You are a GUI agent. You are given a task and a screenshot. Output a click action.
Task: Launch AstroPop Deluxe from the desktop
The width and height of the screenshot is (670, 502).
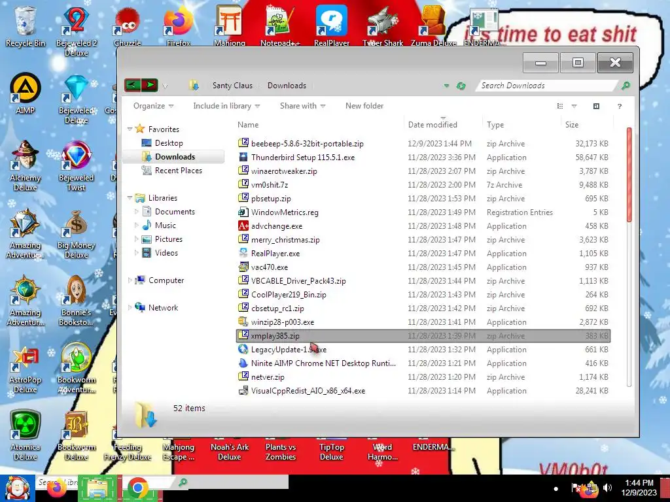26,369
